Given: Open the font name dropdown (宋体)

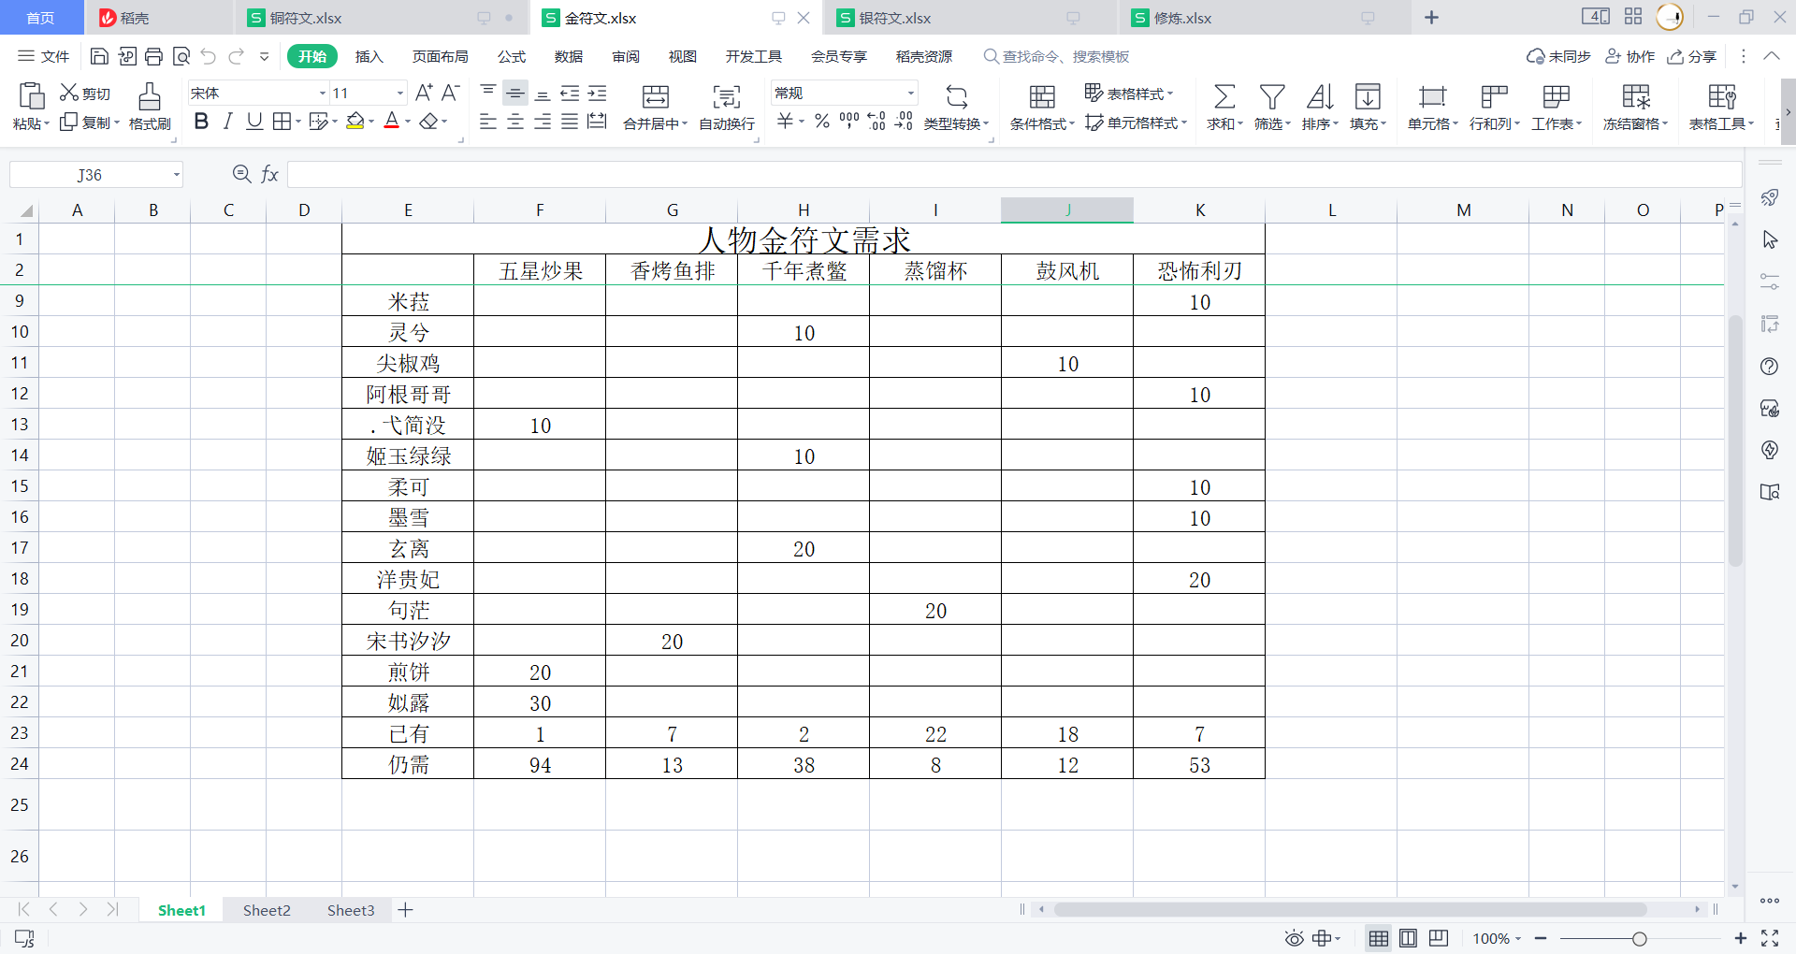Looking at the screenshot, I should coord(323,93).
